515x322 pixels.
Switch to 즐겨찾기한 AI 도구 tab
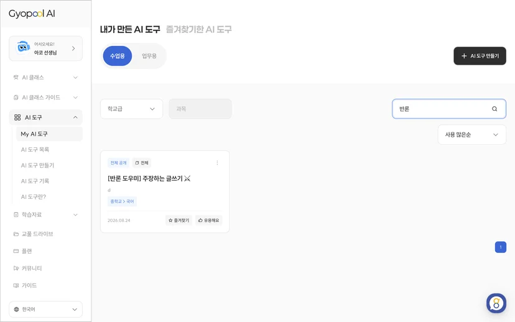click(198, 30)
